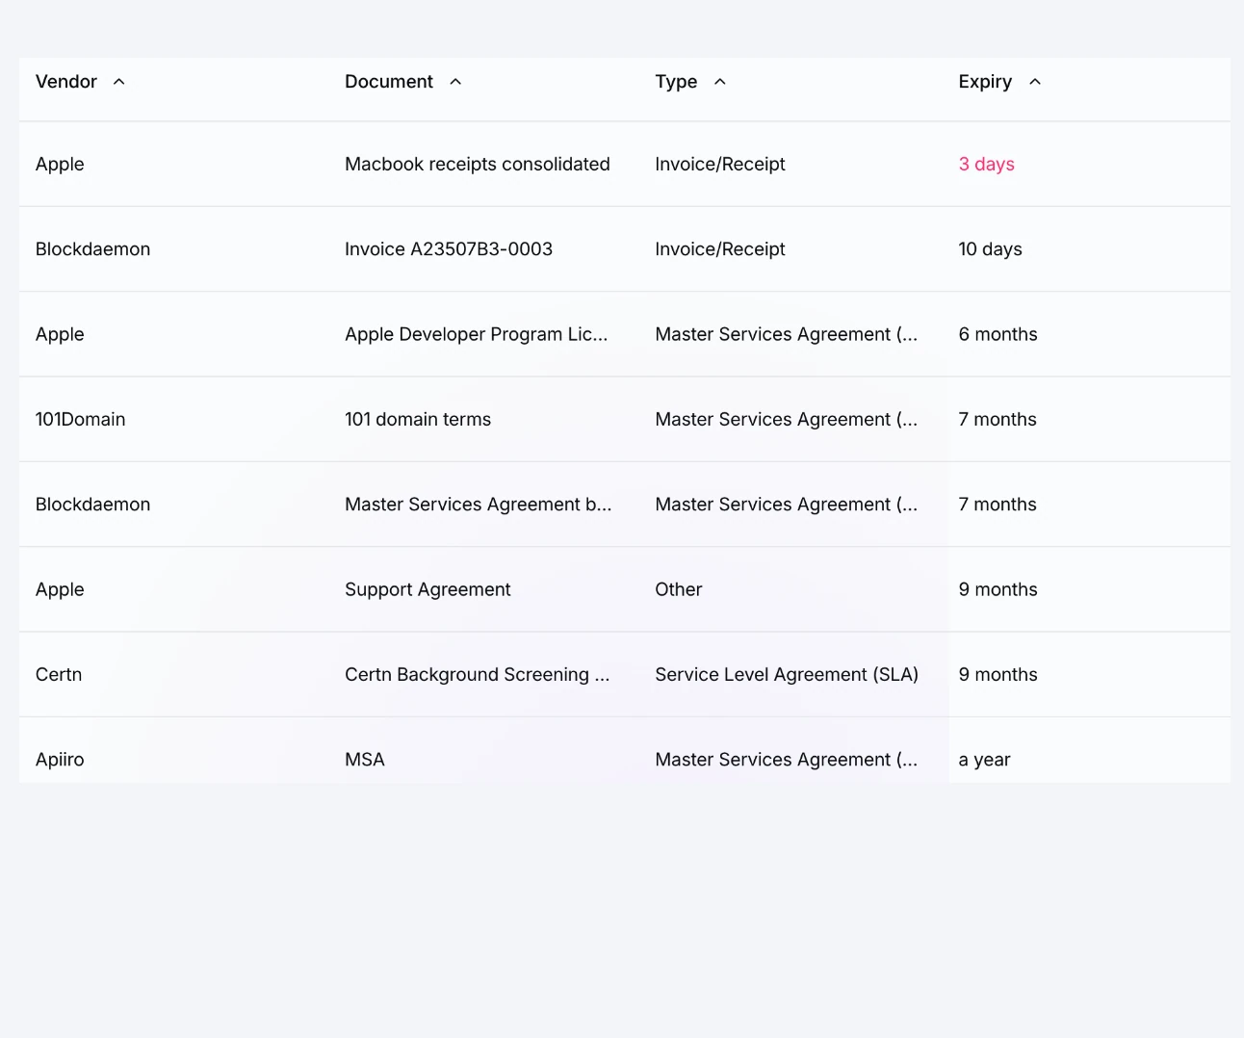The height and width of the screenshot is (1038, 1244).
Task: Select the Other type cell
Action: [679, 589]
